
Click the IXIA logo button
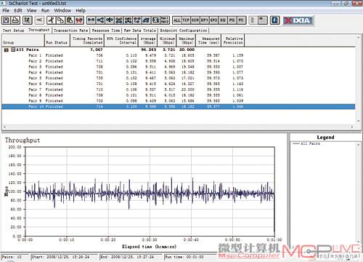pos(298,20)
